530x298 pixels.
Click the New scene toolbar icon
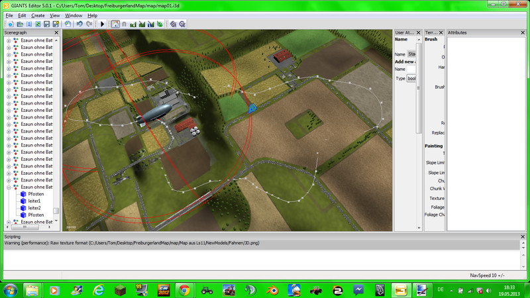click(11, 25)
